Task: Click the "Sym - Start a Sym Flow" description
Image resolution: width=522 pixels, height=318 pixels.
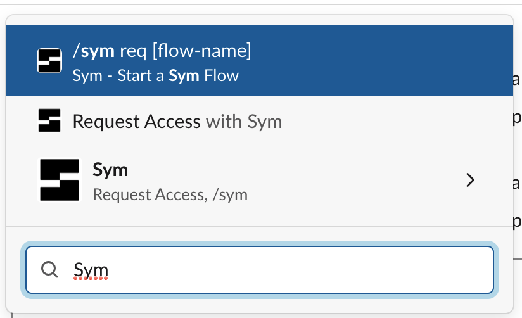Action: [155, 76]
